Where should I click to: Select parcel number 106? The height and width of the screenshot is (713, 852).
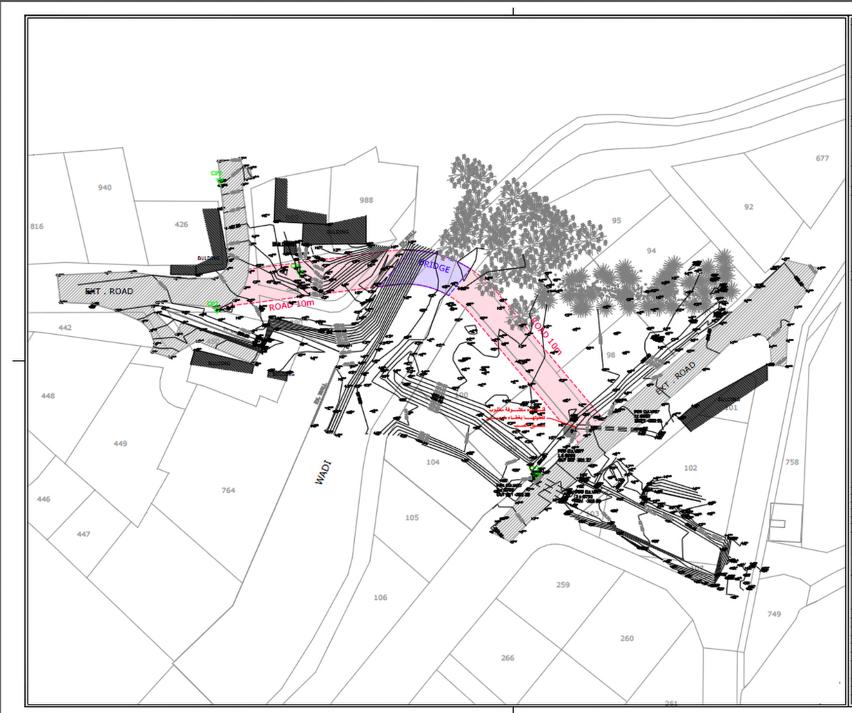coord(380,598)
